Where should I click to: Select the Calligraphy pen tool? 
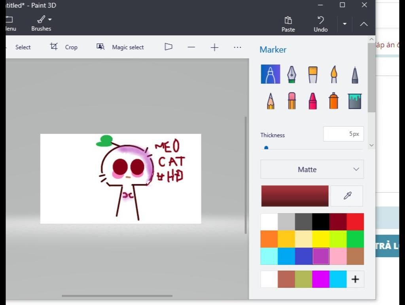[291, 74]
